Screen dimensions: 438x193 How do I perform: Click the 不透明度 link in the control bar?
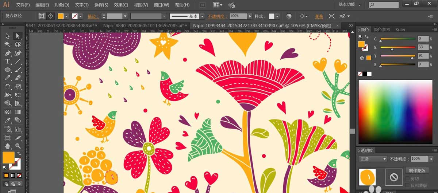pyautogui.click(x=217, y=16)
